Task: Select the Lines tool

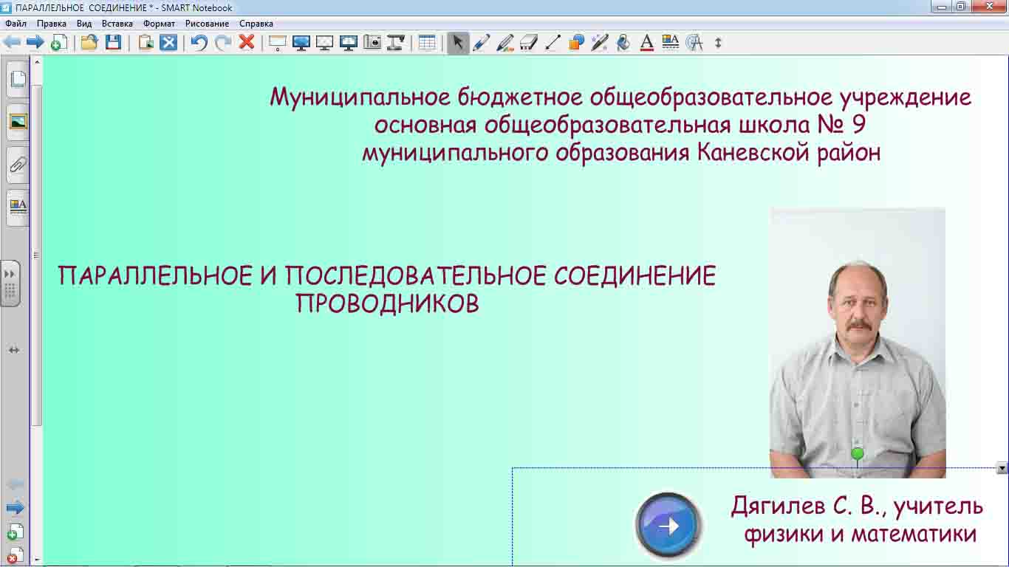Action: pyautogui.click(x=553, y=42)
